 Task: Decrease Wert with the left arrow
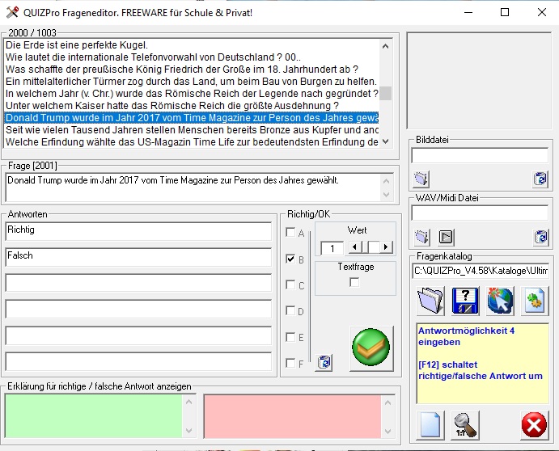pyautogui.click(x=354, y=247)
